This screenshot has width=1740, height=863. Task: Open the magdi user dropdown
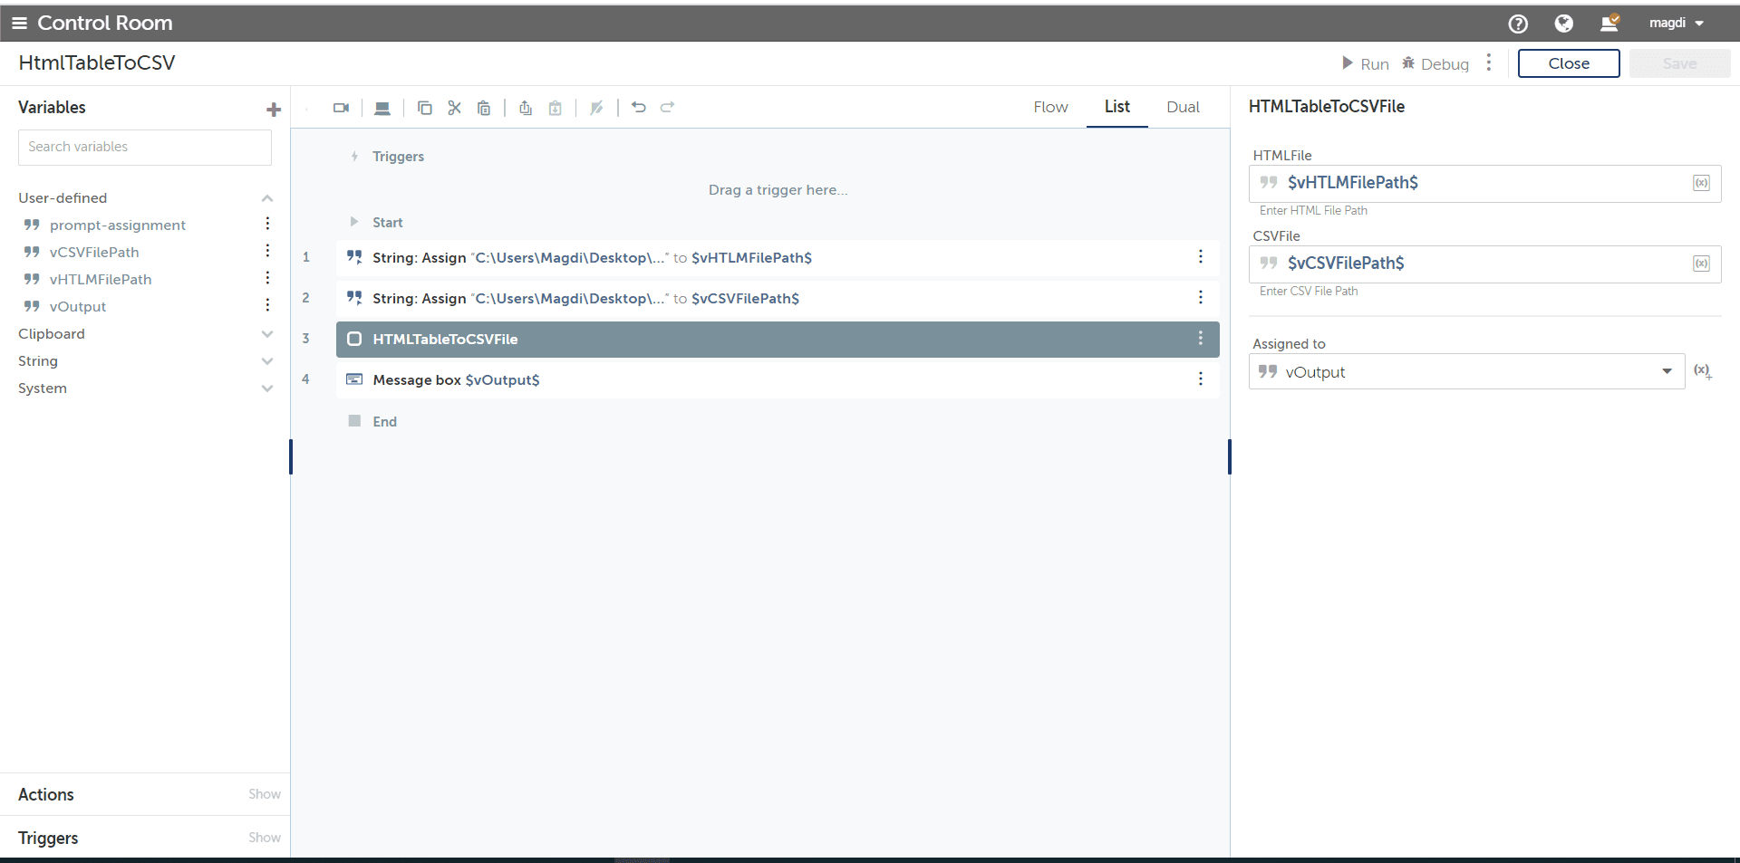pos(1677,24)
